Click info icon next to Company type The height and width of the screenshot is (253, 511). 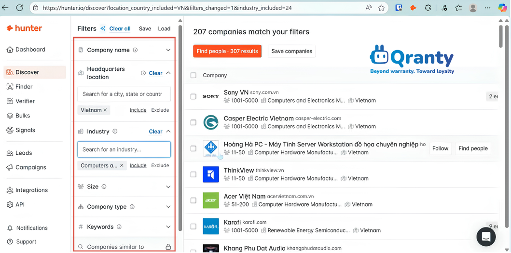point(132,207)
